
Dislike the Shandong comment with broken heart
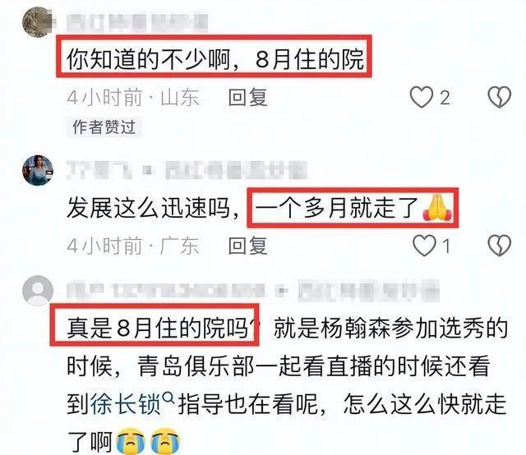pos(499,97)
